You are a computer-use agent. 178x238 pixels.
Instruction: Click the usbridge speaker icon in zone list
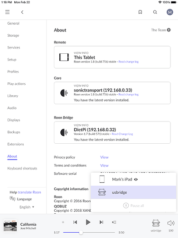point(102,192)
